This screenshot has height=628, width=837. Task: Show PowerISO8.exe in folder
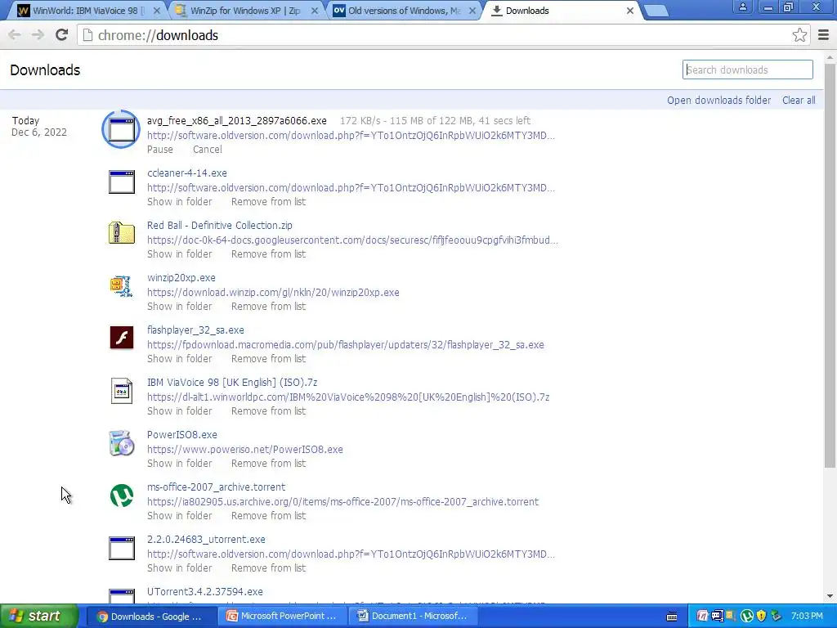(x=179, y=464)
